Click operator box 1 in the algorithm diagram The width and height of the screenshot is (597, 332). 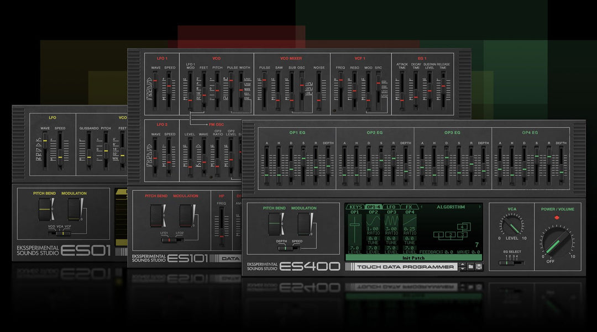tap(438, 235)
